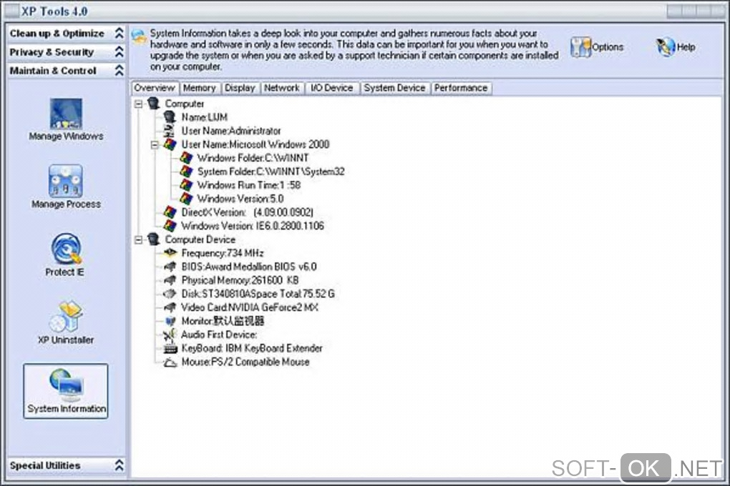
Task: Select the Frequency:734 MHz row
Action: coord(223,253)
